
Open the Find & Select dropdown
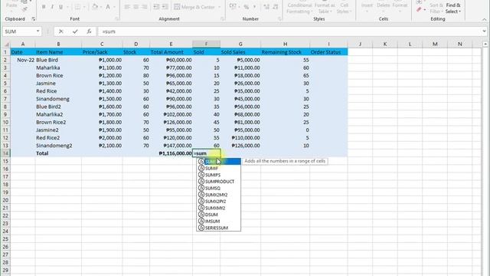(x=453, y=8)
